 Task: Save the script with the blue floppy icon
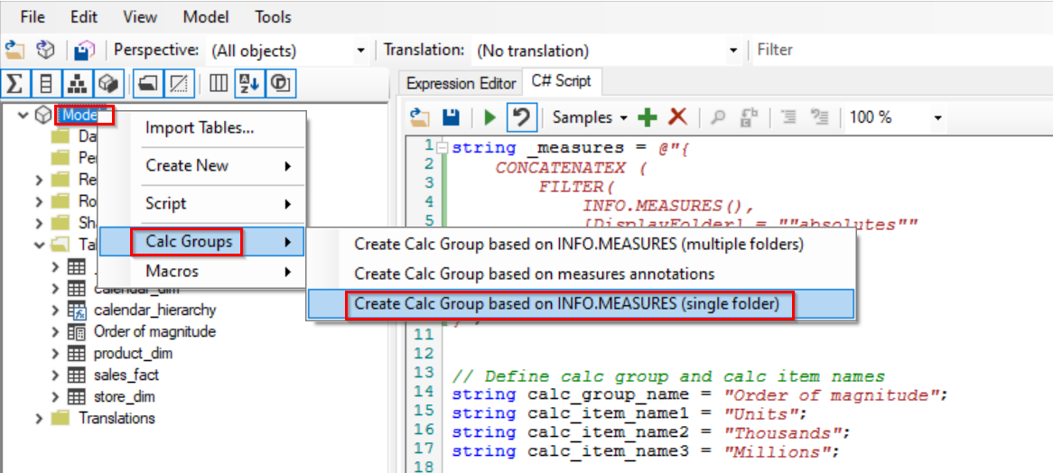(452, 117)
